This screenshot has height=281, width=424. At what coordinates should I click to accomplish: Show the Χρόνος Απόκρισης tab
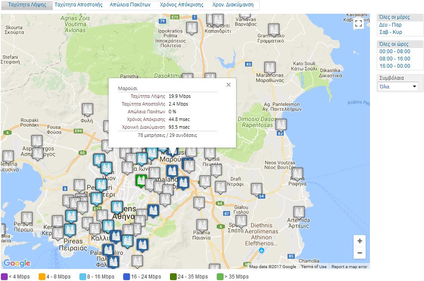182,5
